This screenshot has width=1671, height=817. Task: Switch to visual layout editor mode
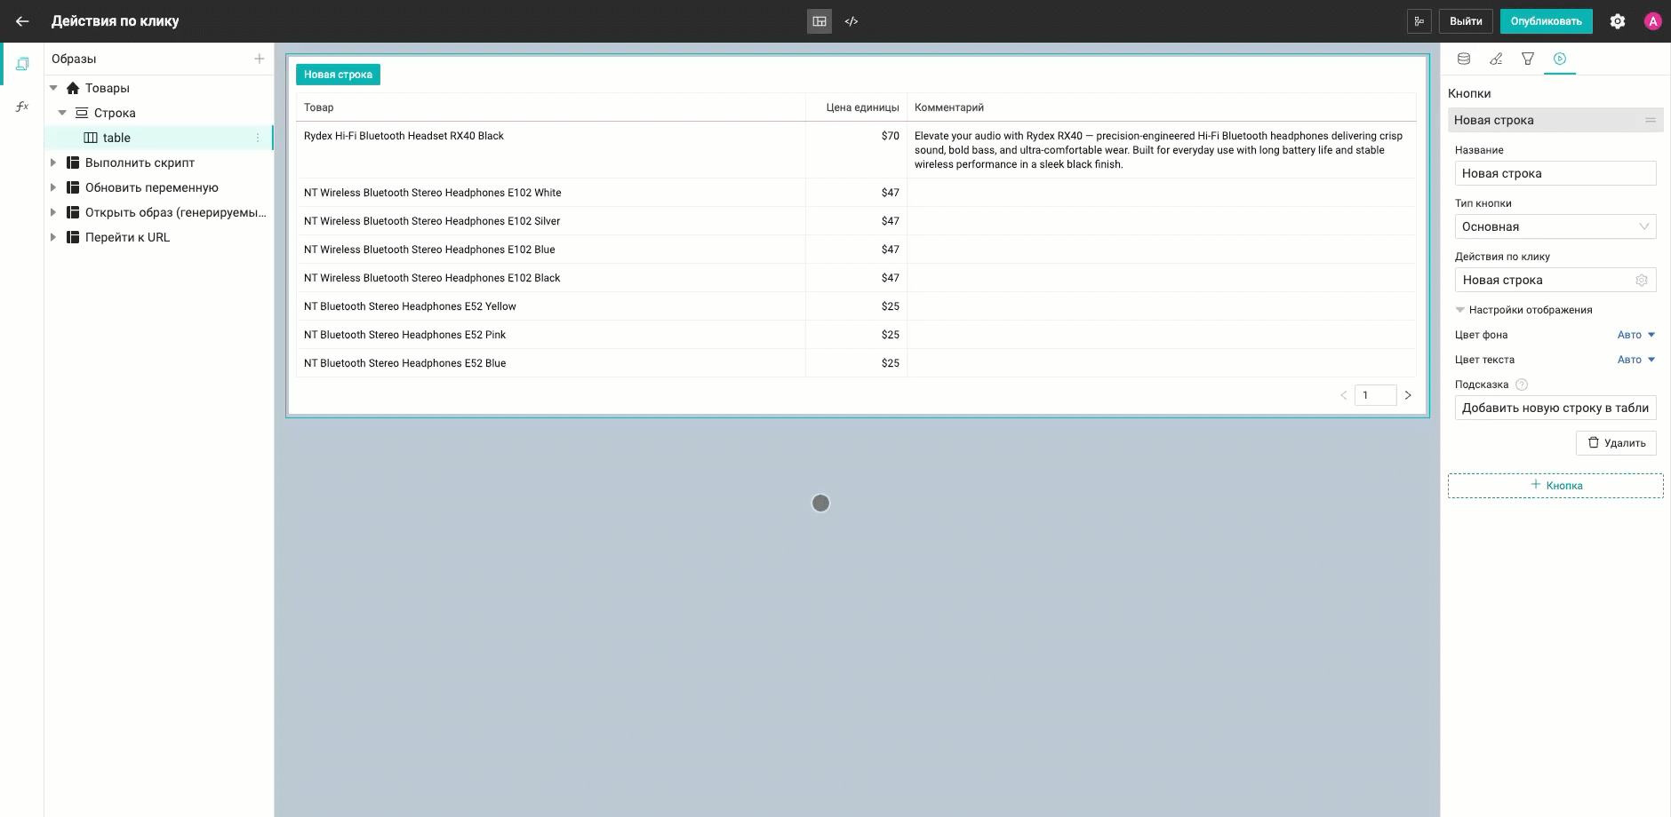point(820,21)
